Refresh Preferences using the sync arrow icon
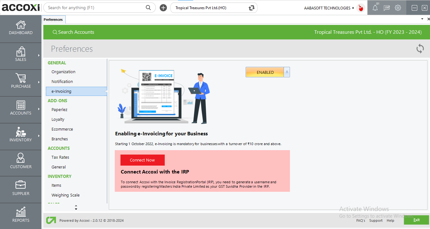Screen dimensions: 430x229 pos(420,49)
